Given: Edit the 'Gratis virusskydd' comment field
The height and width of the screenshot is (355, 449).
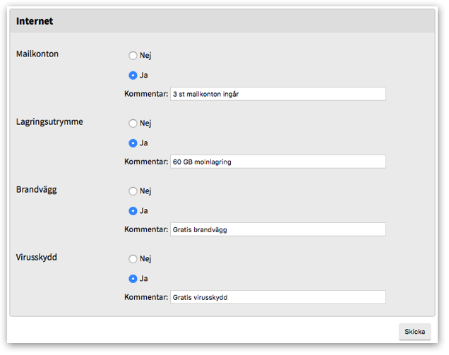Looking at the screenshot, I should point(277,297).
